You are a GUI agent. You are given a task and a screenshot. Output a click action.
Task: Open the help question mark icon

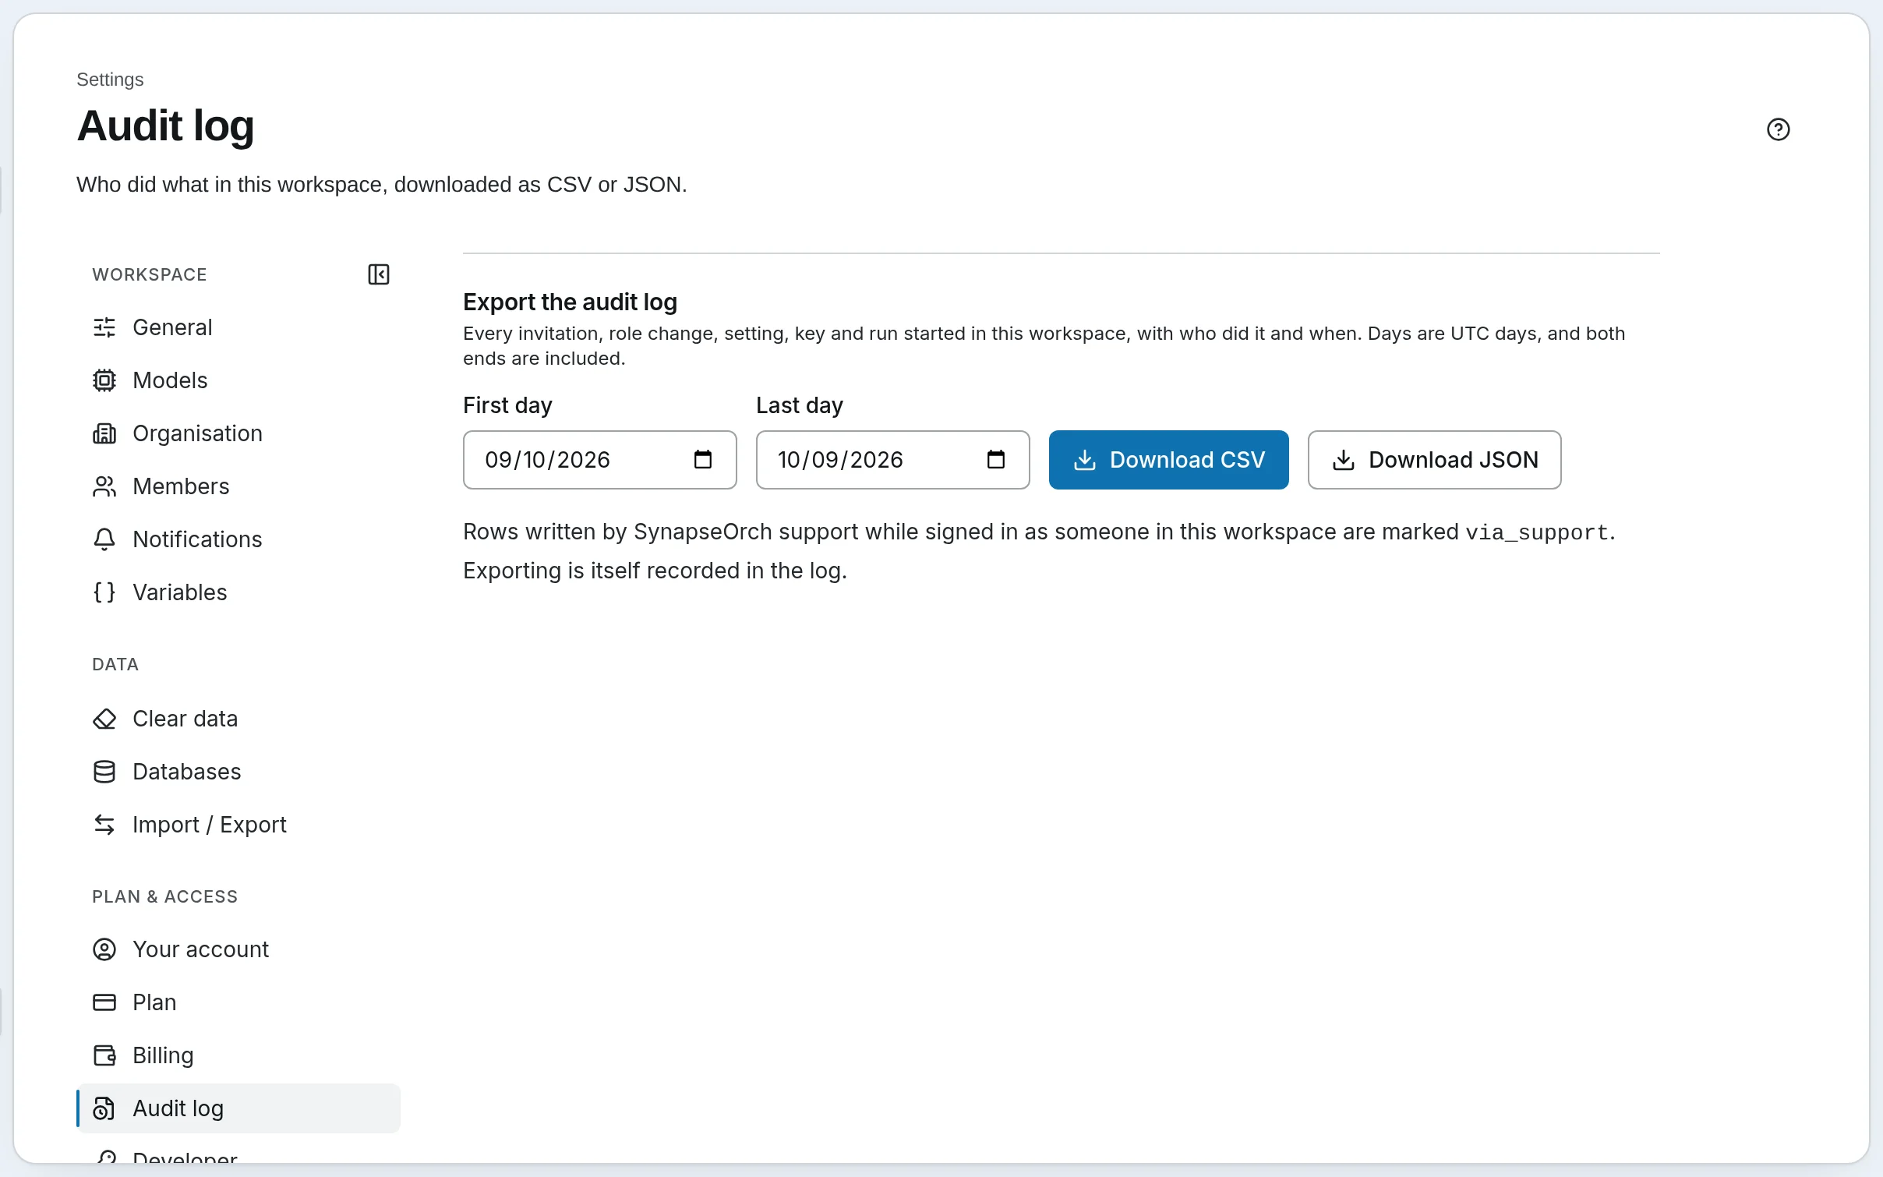[1778, 129]
